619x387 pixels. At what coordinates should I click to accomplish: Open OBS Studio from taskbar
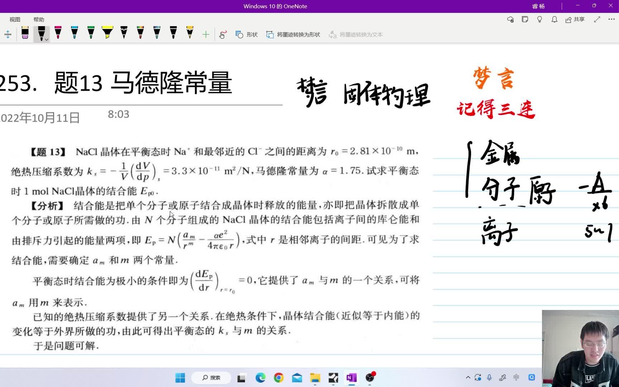point(370,378)
